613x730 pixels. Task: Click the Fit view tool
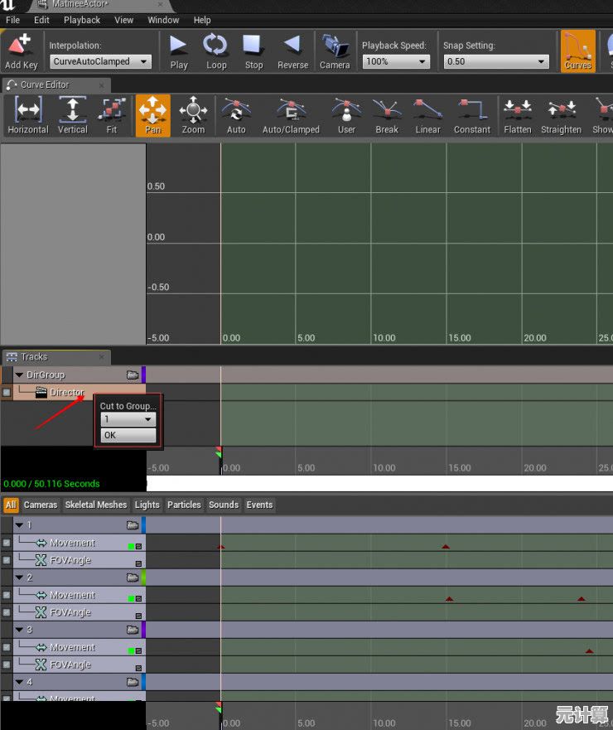point(112,115)
